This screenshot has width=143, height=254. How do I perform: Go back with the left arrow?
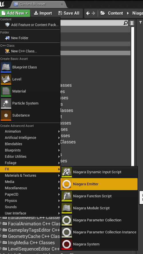[x=88, y=13]
